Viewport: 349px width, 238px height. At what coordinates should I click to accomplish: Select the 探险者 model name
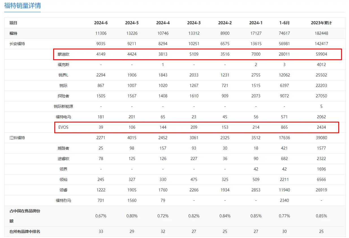point(63,96)
